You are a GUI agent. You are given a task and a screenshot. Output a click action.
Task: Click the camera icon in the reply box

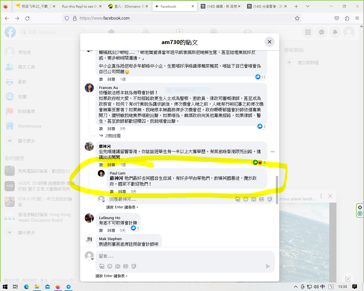(254, 199)
